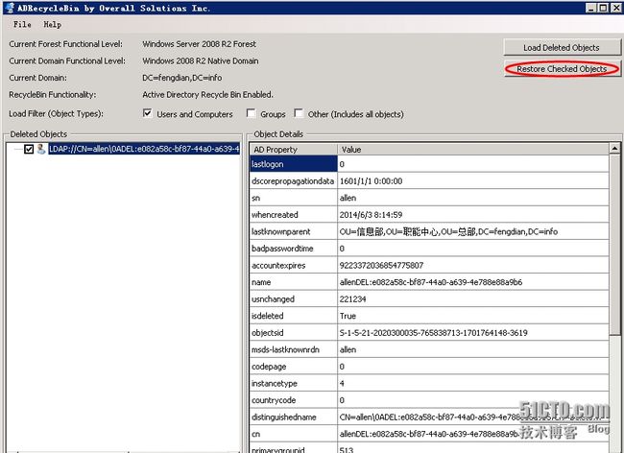This screenshot has height=453, width=624.
Task: Select the distinguishedname property cell
Action: [x=294, y=417]
